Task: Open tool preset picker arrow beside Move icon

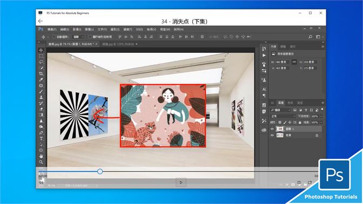Action: pyautogui.click(x=48, y=37)
